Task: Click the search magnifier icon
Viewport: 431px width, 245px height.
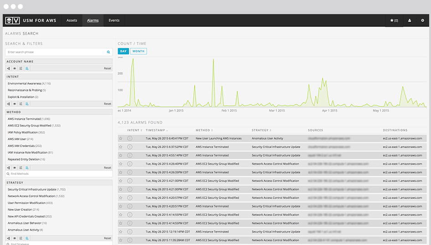Action: click(x=108, y=52)
